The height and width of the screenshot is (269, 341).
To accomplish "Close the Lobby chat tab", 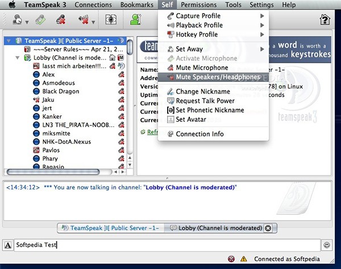I will coord(268,228).
